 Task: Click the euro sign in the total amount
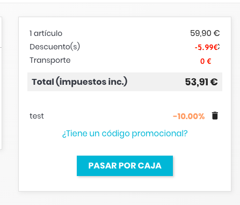[214, 82]
